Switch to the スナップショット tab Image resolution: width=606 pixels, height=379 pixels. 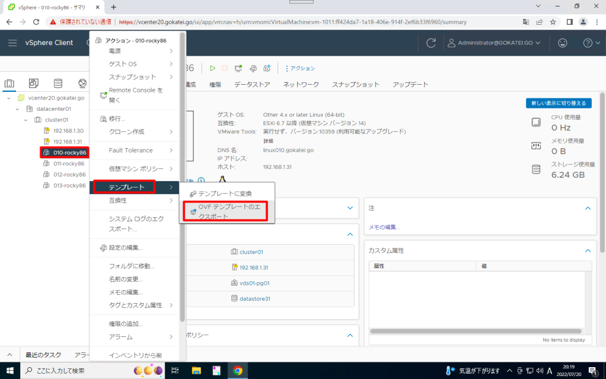coord(356,85)
